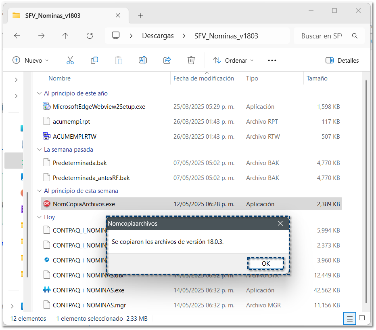
Task: Click the Refresh button in navigation bar
Action: tap(90, 36)
